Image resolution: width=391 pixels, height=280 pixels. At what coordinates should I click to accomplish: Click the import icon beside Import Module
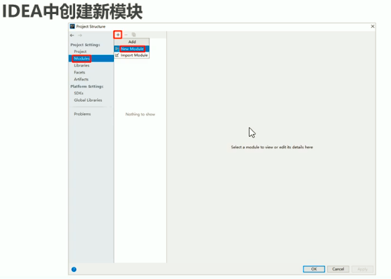[x=117, y=56]
